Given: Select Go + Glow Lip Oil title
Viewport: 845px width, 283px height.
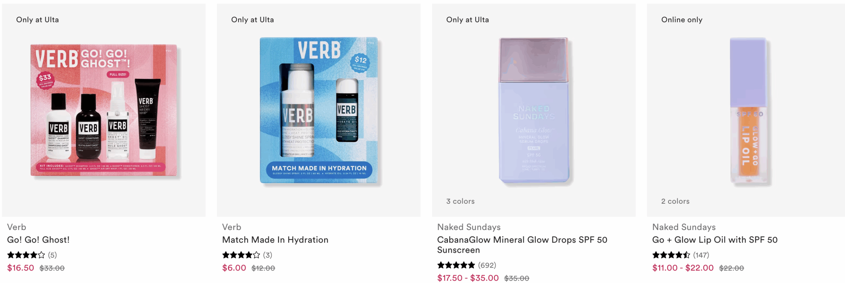Looking at the screenshot, I should pyautogui.click(x=715, y=240).
